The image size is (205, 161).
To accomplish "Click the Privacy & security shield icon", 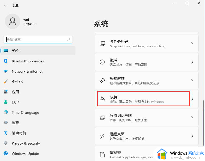I will 6,143.
